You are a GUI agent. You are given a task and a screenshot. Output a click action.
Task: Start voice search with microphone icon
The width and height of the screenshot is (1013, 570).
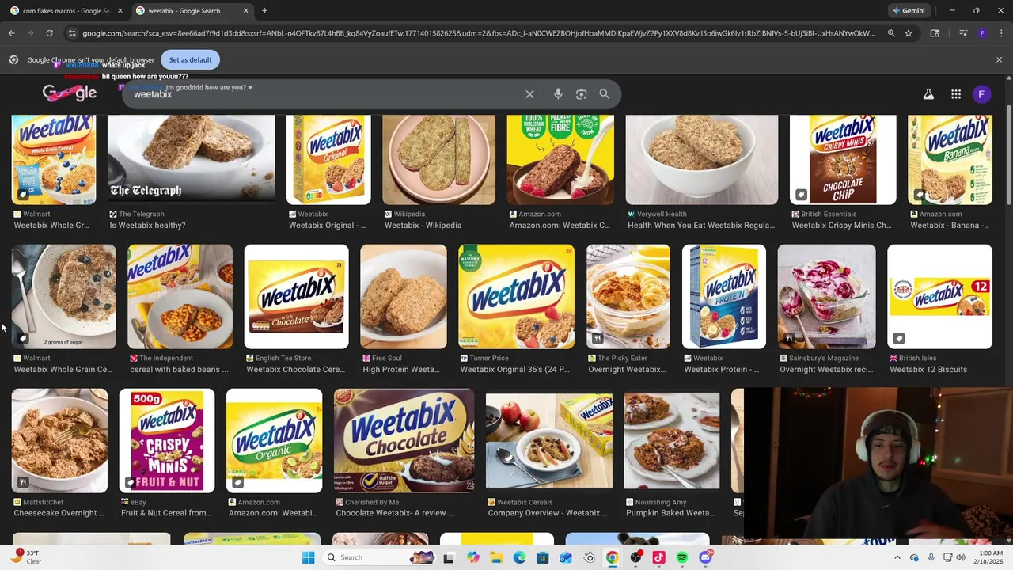558,94
